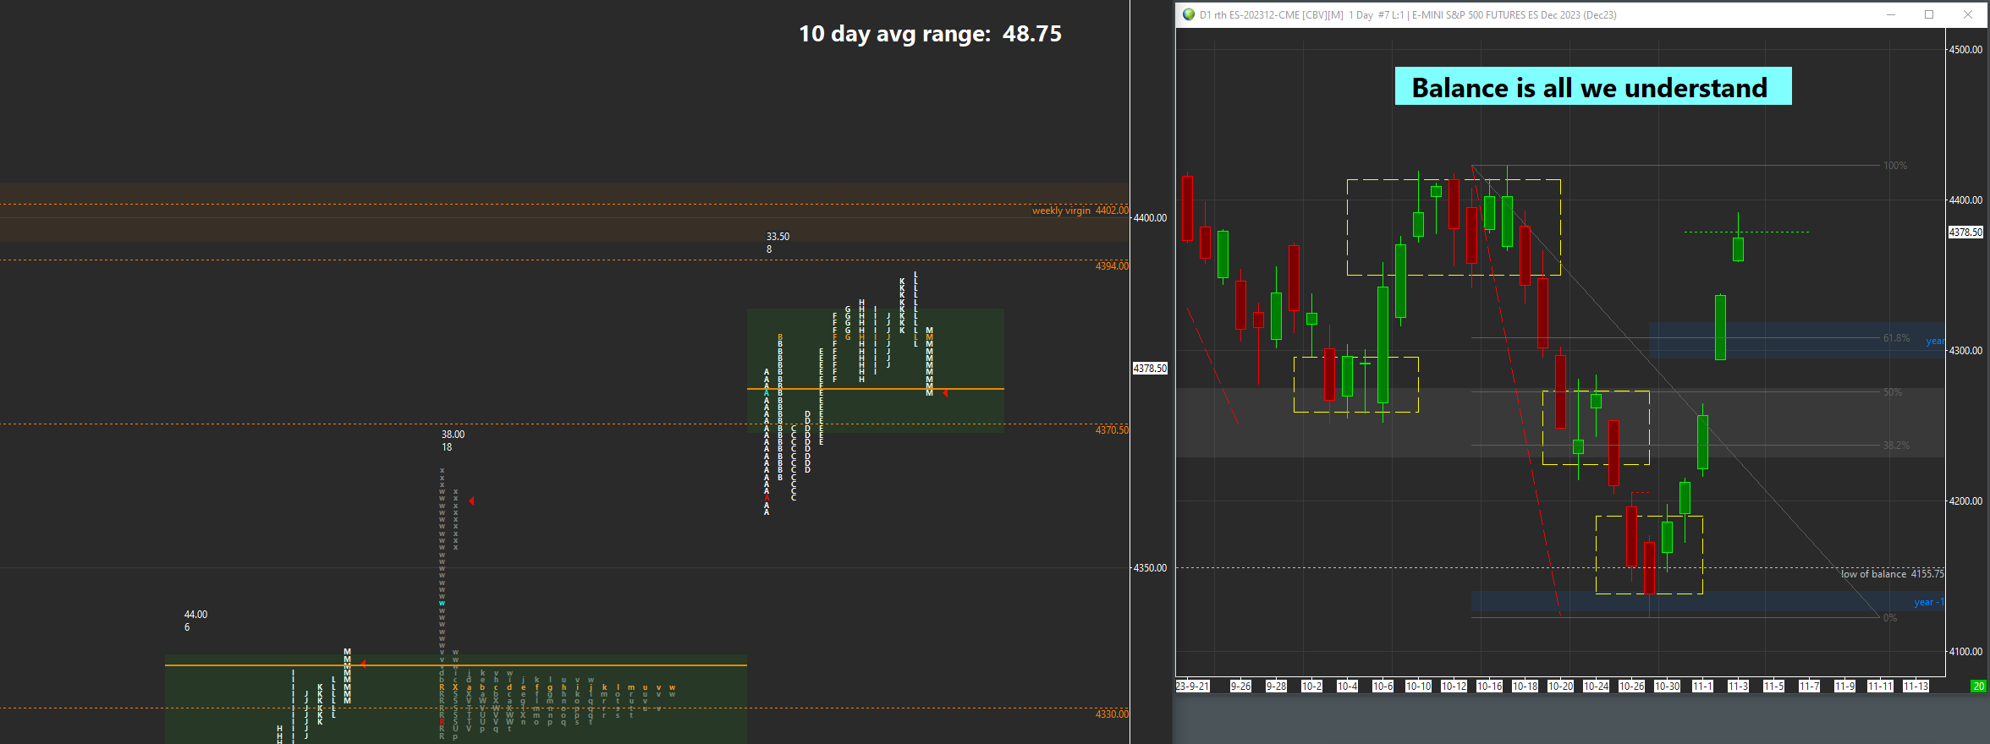Click the 50% Fibonacci level label

coord(1892,392)
